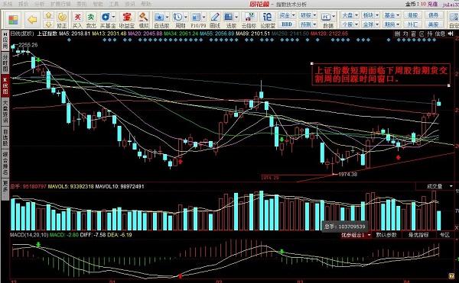
Task: Click the 充值 recharge link
Action: pos(433,4)
